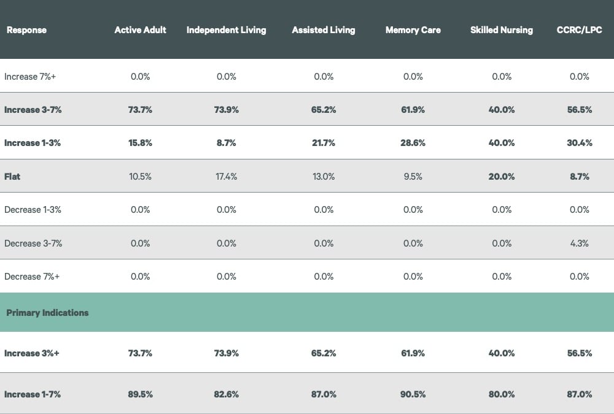Click the Active Adult column header
The width and height of the screenshot is (614, 414).
140,30
